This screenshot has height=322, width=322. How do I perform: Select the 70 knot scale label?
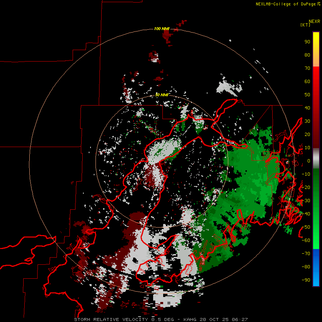pos(307,68)
